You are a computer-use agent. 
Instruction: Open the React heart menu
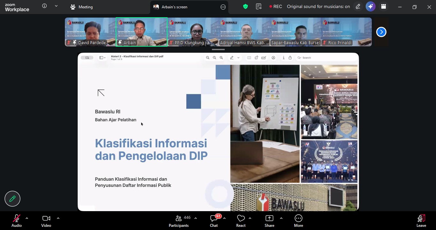pos(241,221)
